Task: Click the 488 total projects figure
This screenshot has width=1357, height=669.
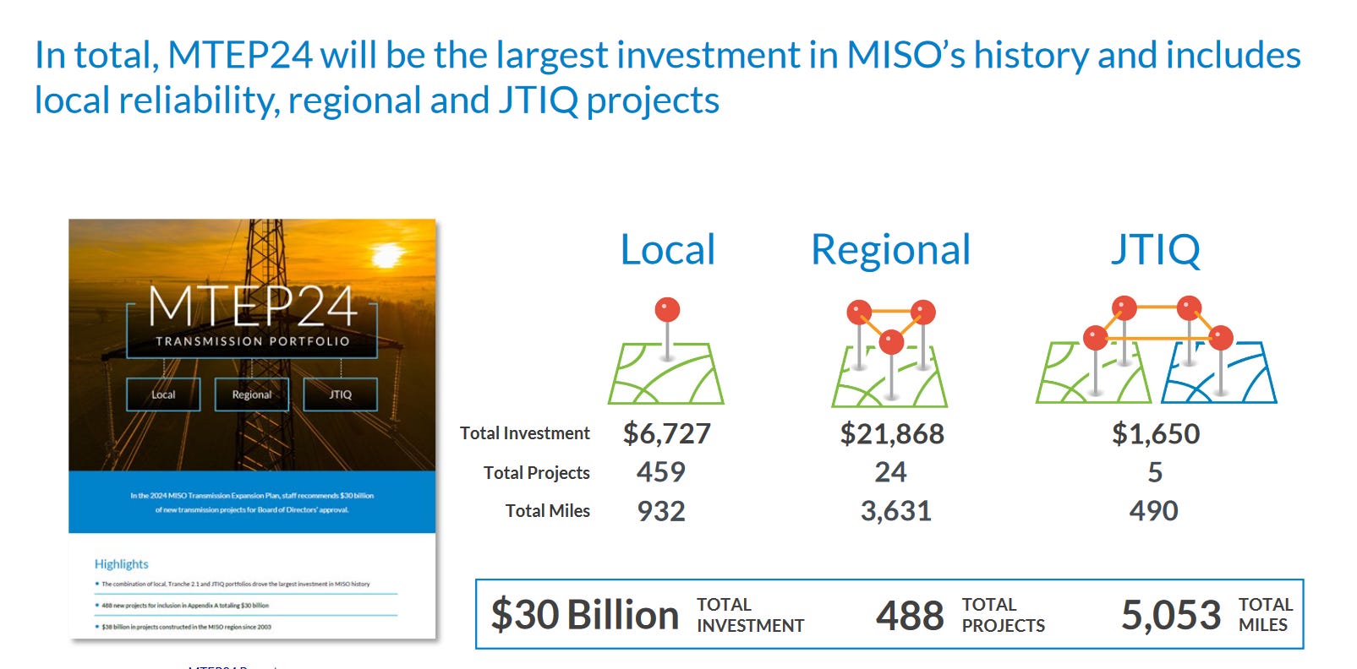Action: pyautogui.click(x=910, y=616)
